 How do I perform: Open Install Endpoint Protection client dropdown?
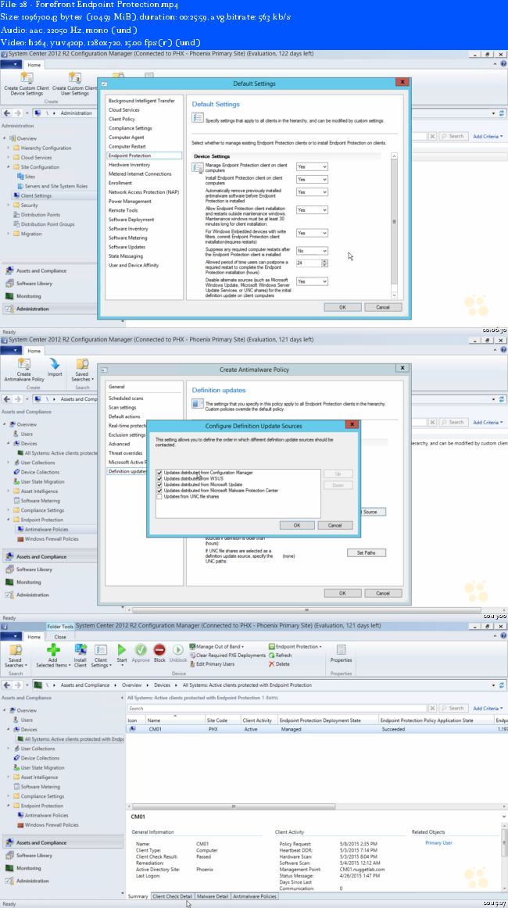312,179
